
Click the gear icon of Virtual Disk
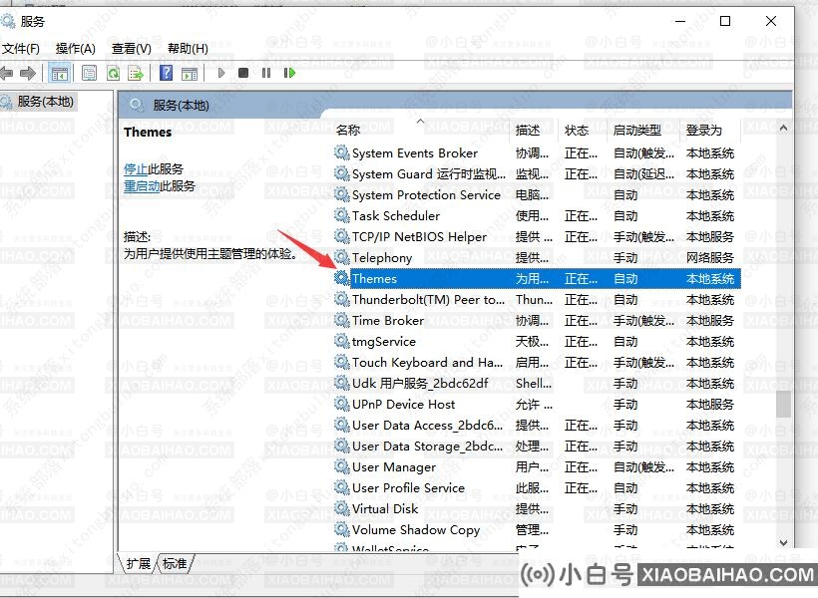click(342, 508)
